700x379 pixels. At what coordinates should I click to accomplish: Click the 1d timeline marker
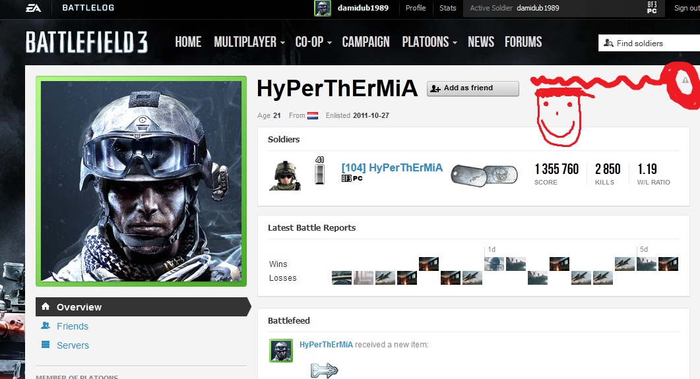(x=492, y=249)
